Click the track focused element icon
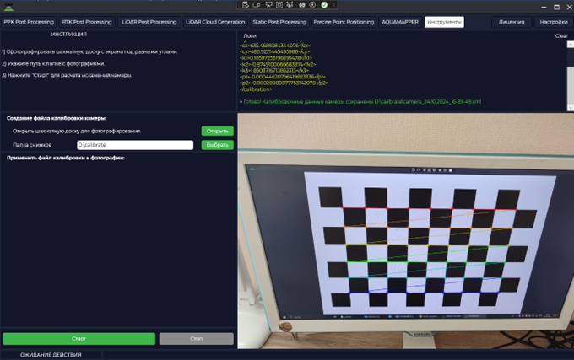The image size is (574, 360). [x=290, y=4]
